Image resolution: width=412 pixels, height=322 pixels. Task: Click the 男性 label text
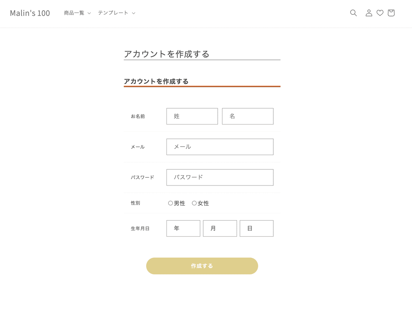(x=180, y=203)
